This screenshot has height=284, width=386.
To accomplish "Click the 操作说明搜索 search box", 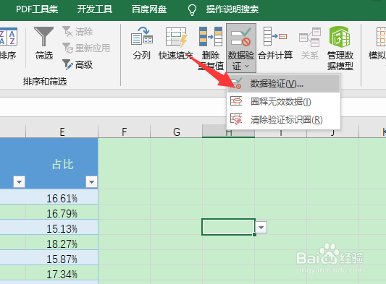I will pyautogui.click(x=232, y=9).
